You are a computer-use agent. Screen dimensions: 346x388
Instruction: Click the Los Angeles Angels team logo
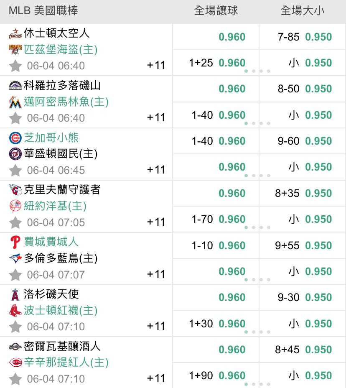15,294
